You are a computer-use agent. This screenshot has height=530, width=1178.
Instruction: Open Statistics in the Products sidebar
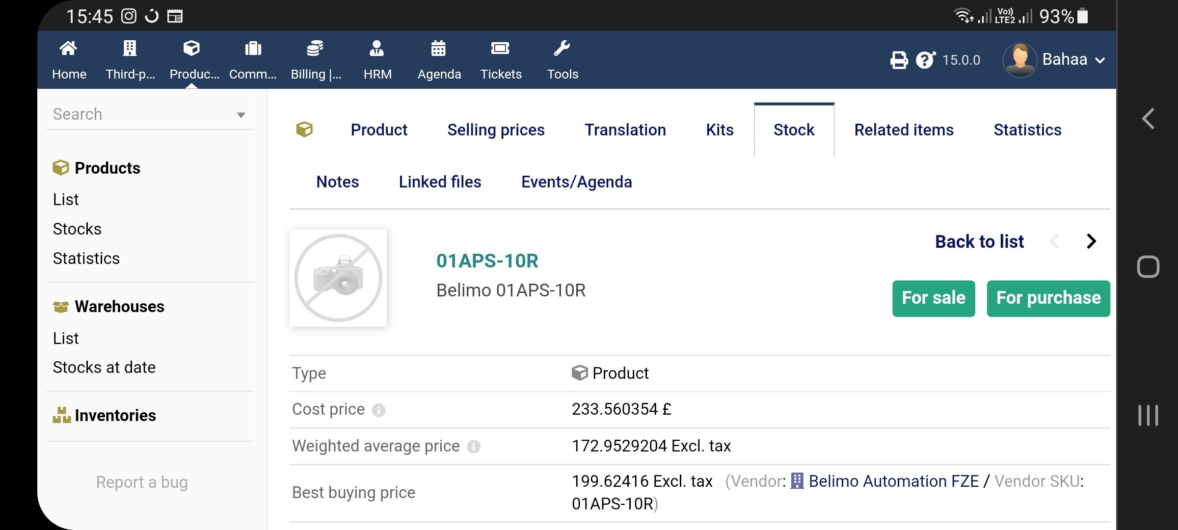click(86, 259)
